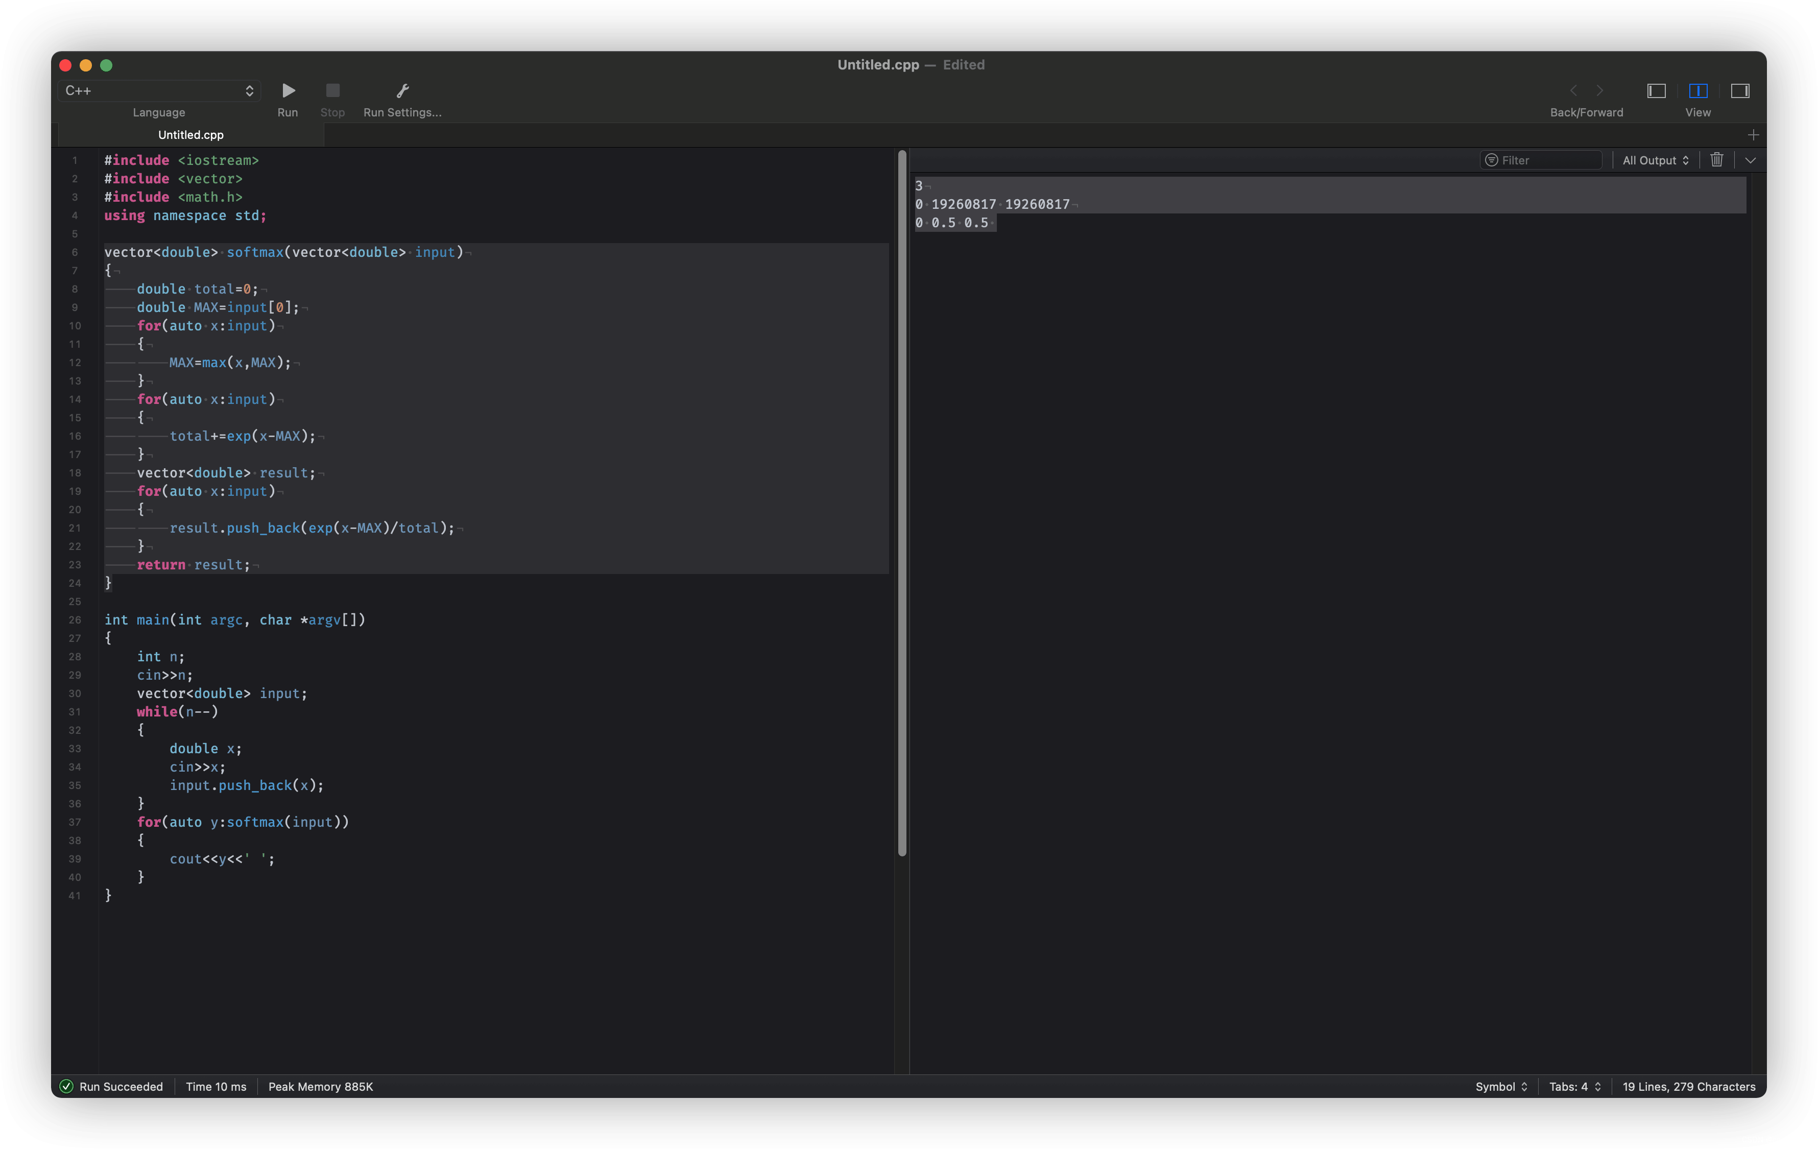Go back with the Back arrow
The height and width of the screenshot is (1149, 1818).
click(1573, 90)
